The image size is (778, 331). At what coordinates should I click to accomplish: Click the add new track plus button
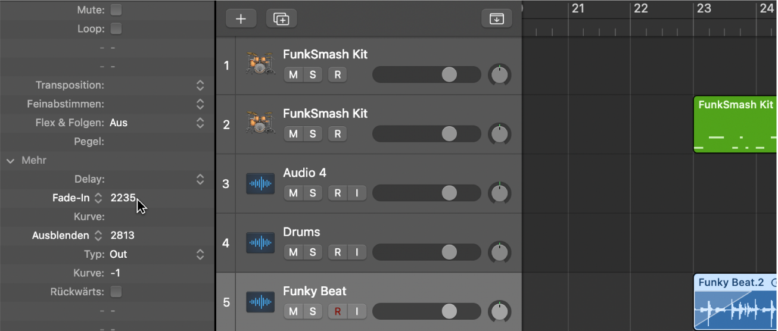(x=241, y=18)
